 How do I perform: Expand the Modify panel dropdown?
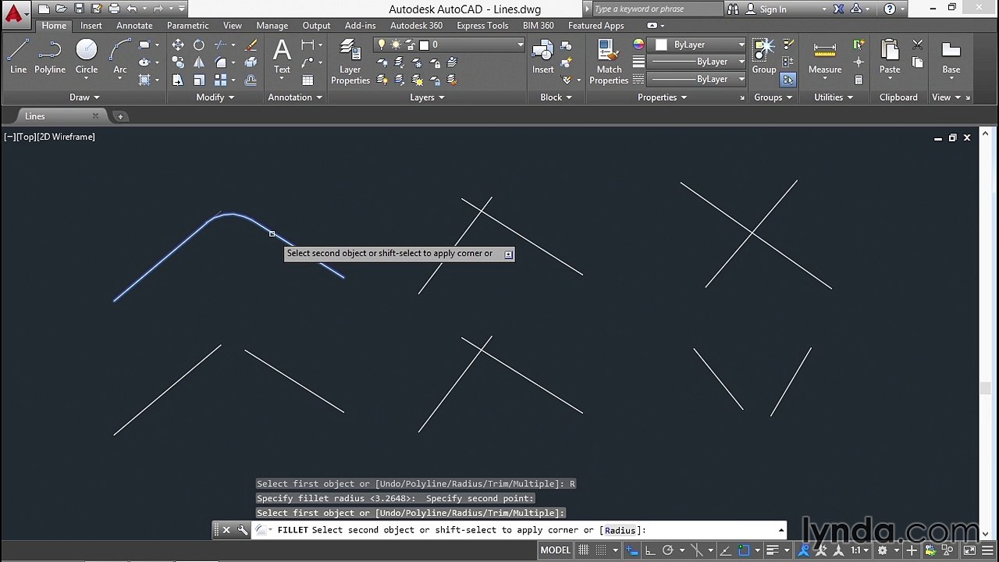[215, 98]
